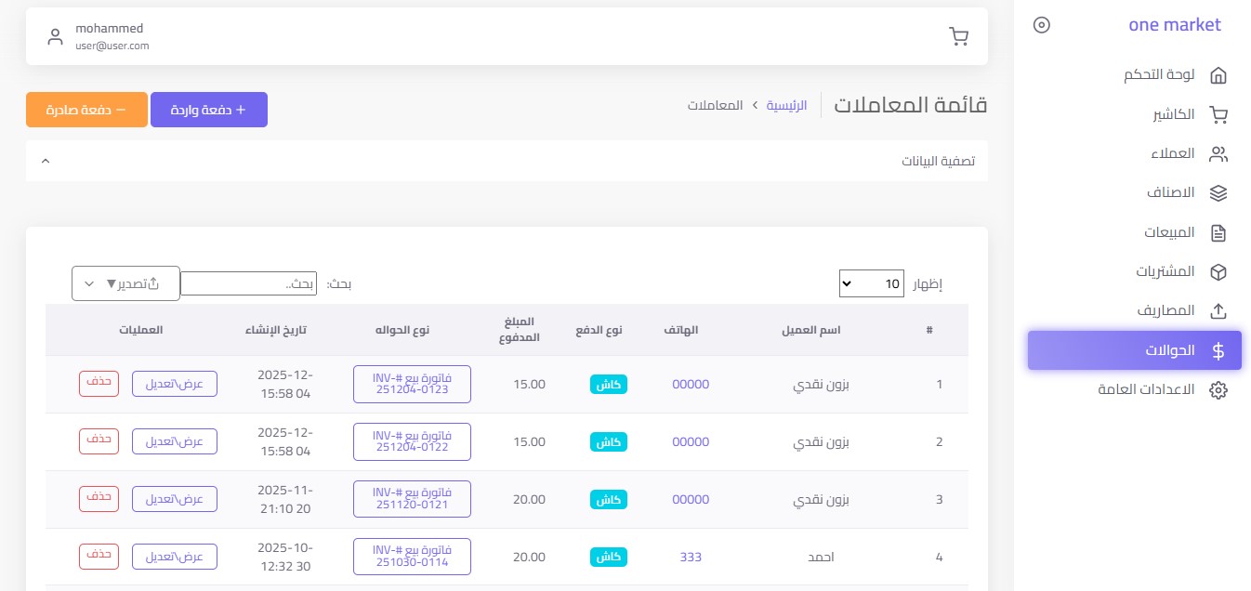Screen dimensions: 1251x591
Task: Click the mohammed user profile avatar icon
Action: click(55, 36)
